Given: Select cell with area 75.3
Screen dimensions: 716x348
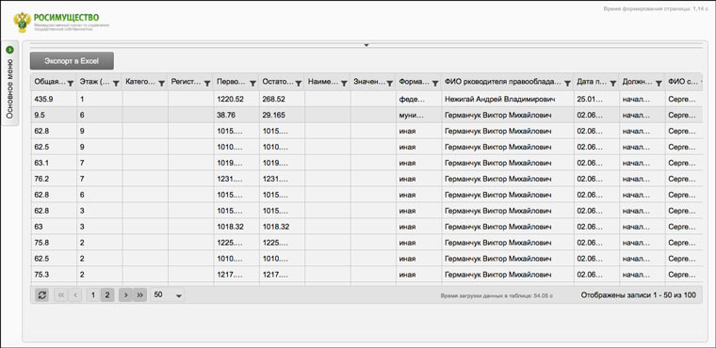Looking at the screenshot, I should pos(54,275).
